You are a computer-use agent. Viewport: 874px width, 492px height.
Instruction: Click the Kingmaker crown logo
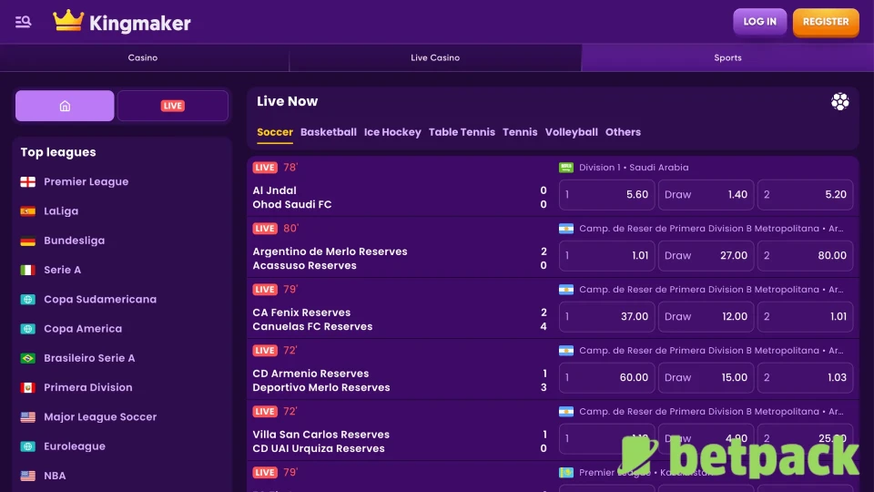pyautogui.click(x=68, y=21)
